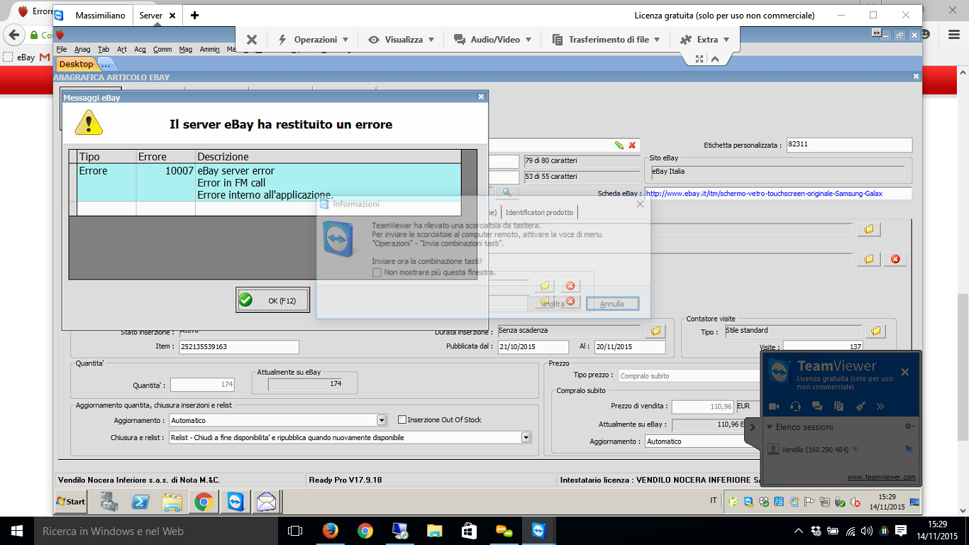This screenshot has width=969, height=545.
Task: Select the Desktop tab in Ready Pro
Action: coord(77,65)
